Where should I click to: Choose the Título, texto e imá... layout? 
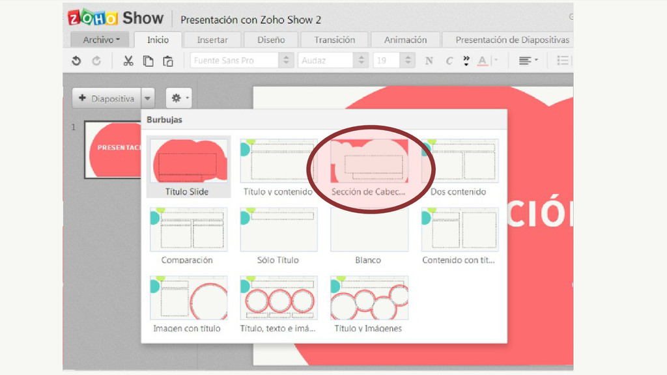click(278, 304)
